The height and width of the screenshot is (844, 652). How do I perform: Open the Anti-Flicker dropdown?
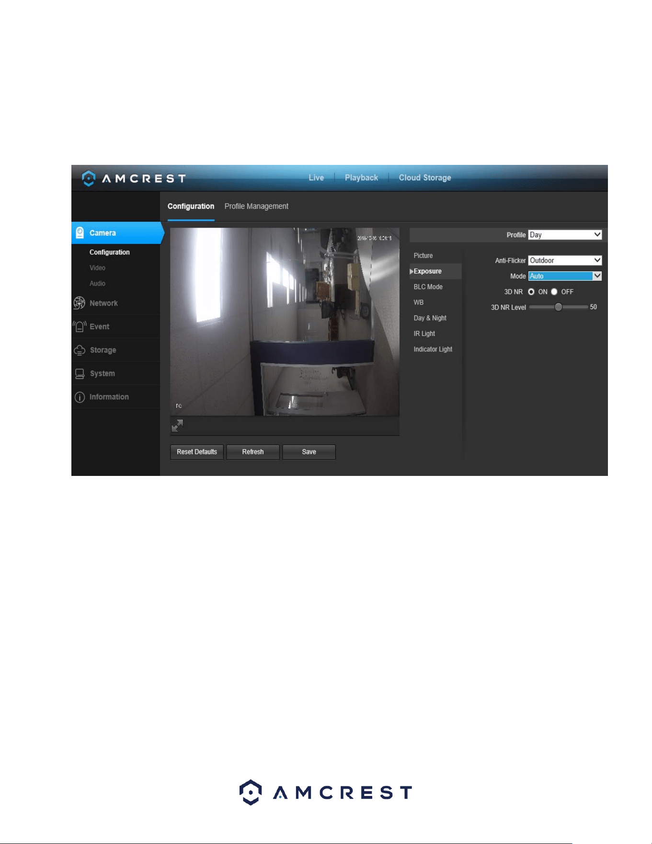(565, 260)
